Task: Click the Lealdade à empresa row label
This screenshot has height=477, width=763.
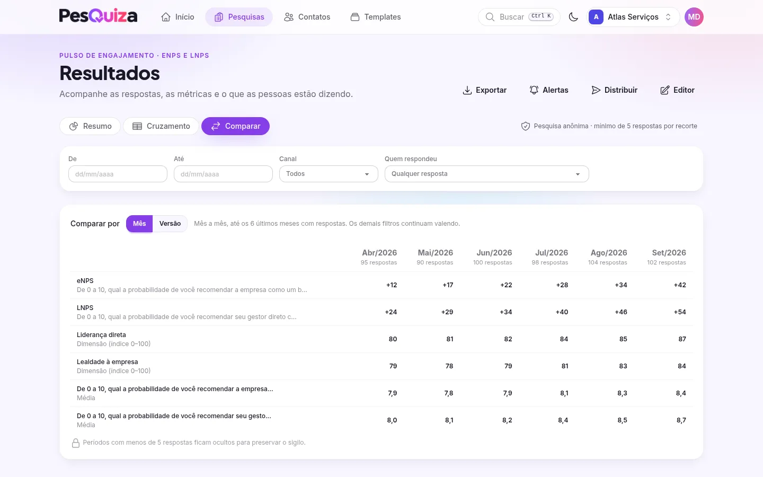Action: 107,362
